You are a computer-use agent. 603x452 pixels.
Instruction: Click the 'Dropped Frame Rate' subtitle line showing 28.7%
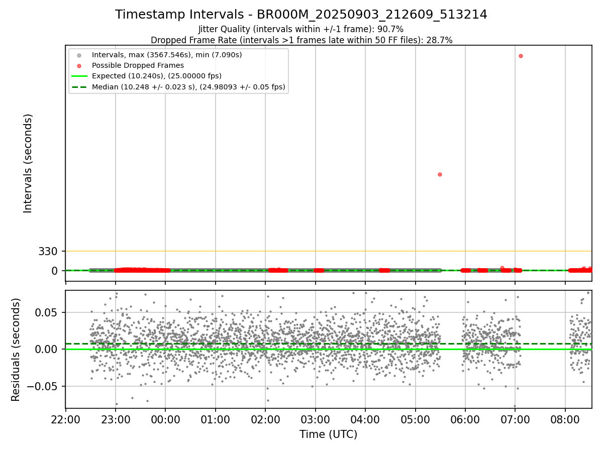301,40
